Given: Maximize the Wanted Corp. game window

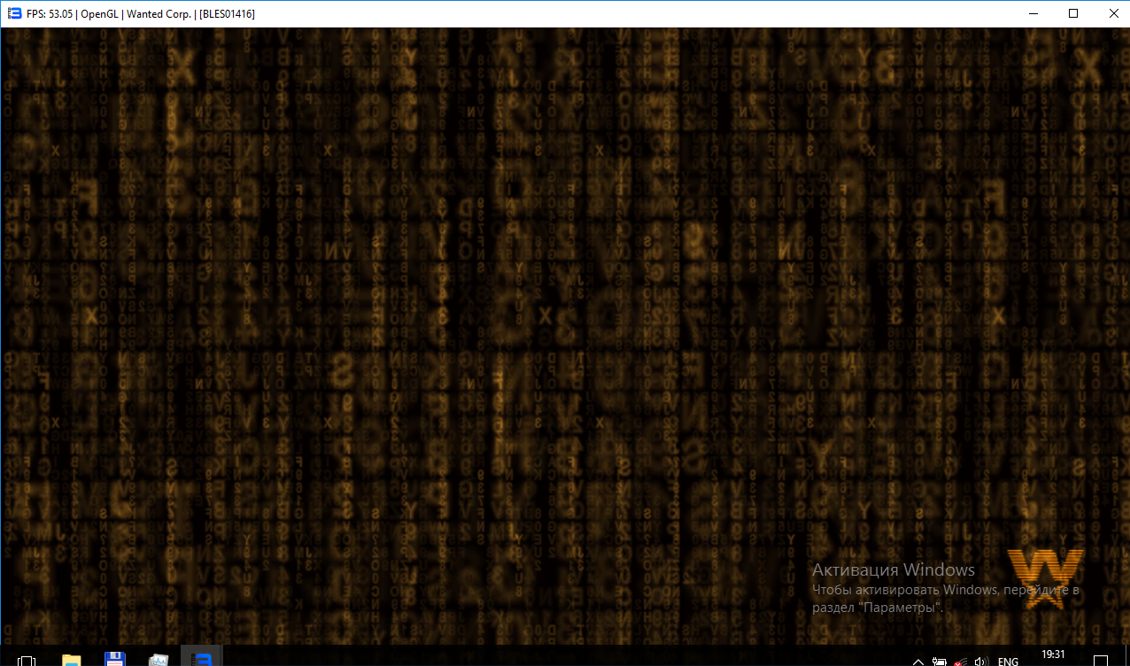Looking at the screenshot, I should (1073, 13).
